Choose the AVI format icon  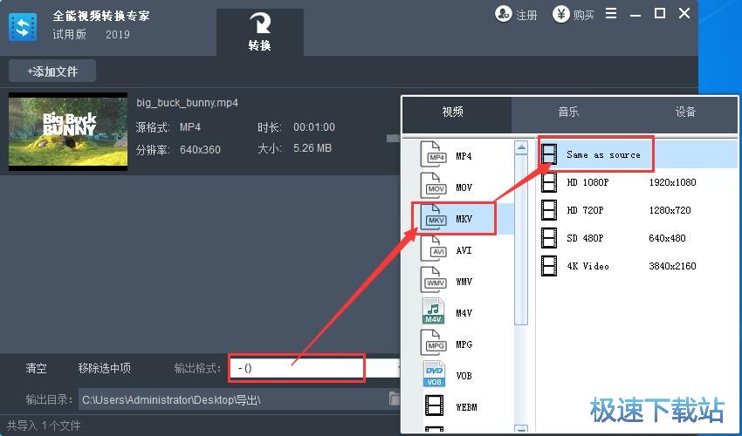(x=434, y=249)
